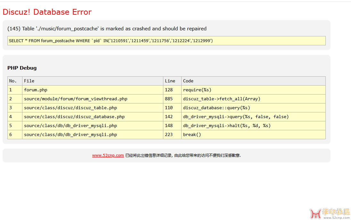Select the break() code cell

253,134
